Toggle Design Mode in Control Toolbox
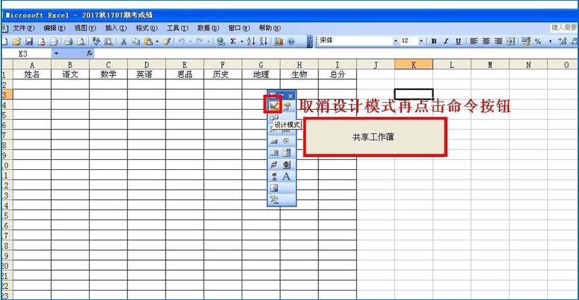 click(x=274, y=106)
